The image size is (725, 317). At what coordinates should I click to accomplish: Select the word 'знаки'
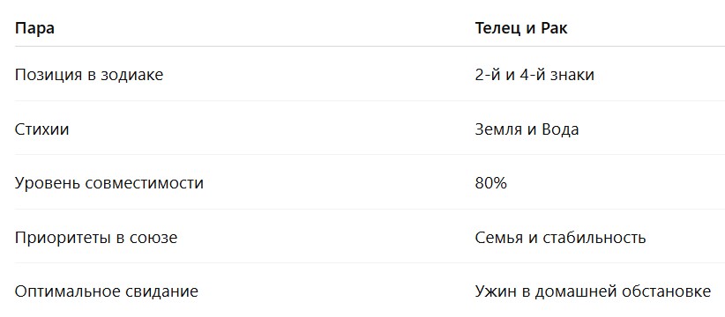(x=572, y=75)
